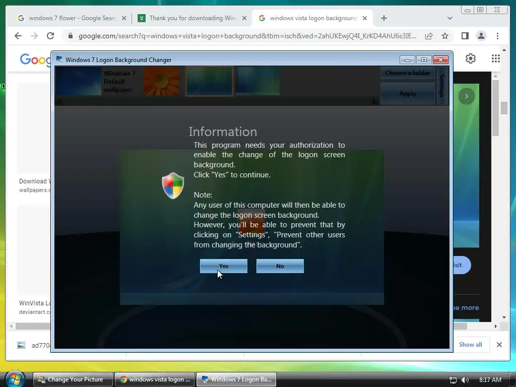Click Yes to authorize the change
This screenshot has height=387, width=516.
pos(223,266)
